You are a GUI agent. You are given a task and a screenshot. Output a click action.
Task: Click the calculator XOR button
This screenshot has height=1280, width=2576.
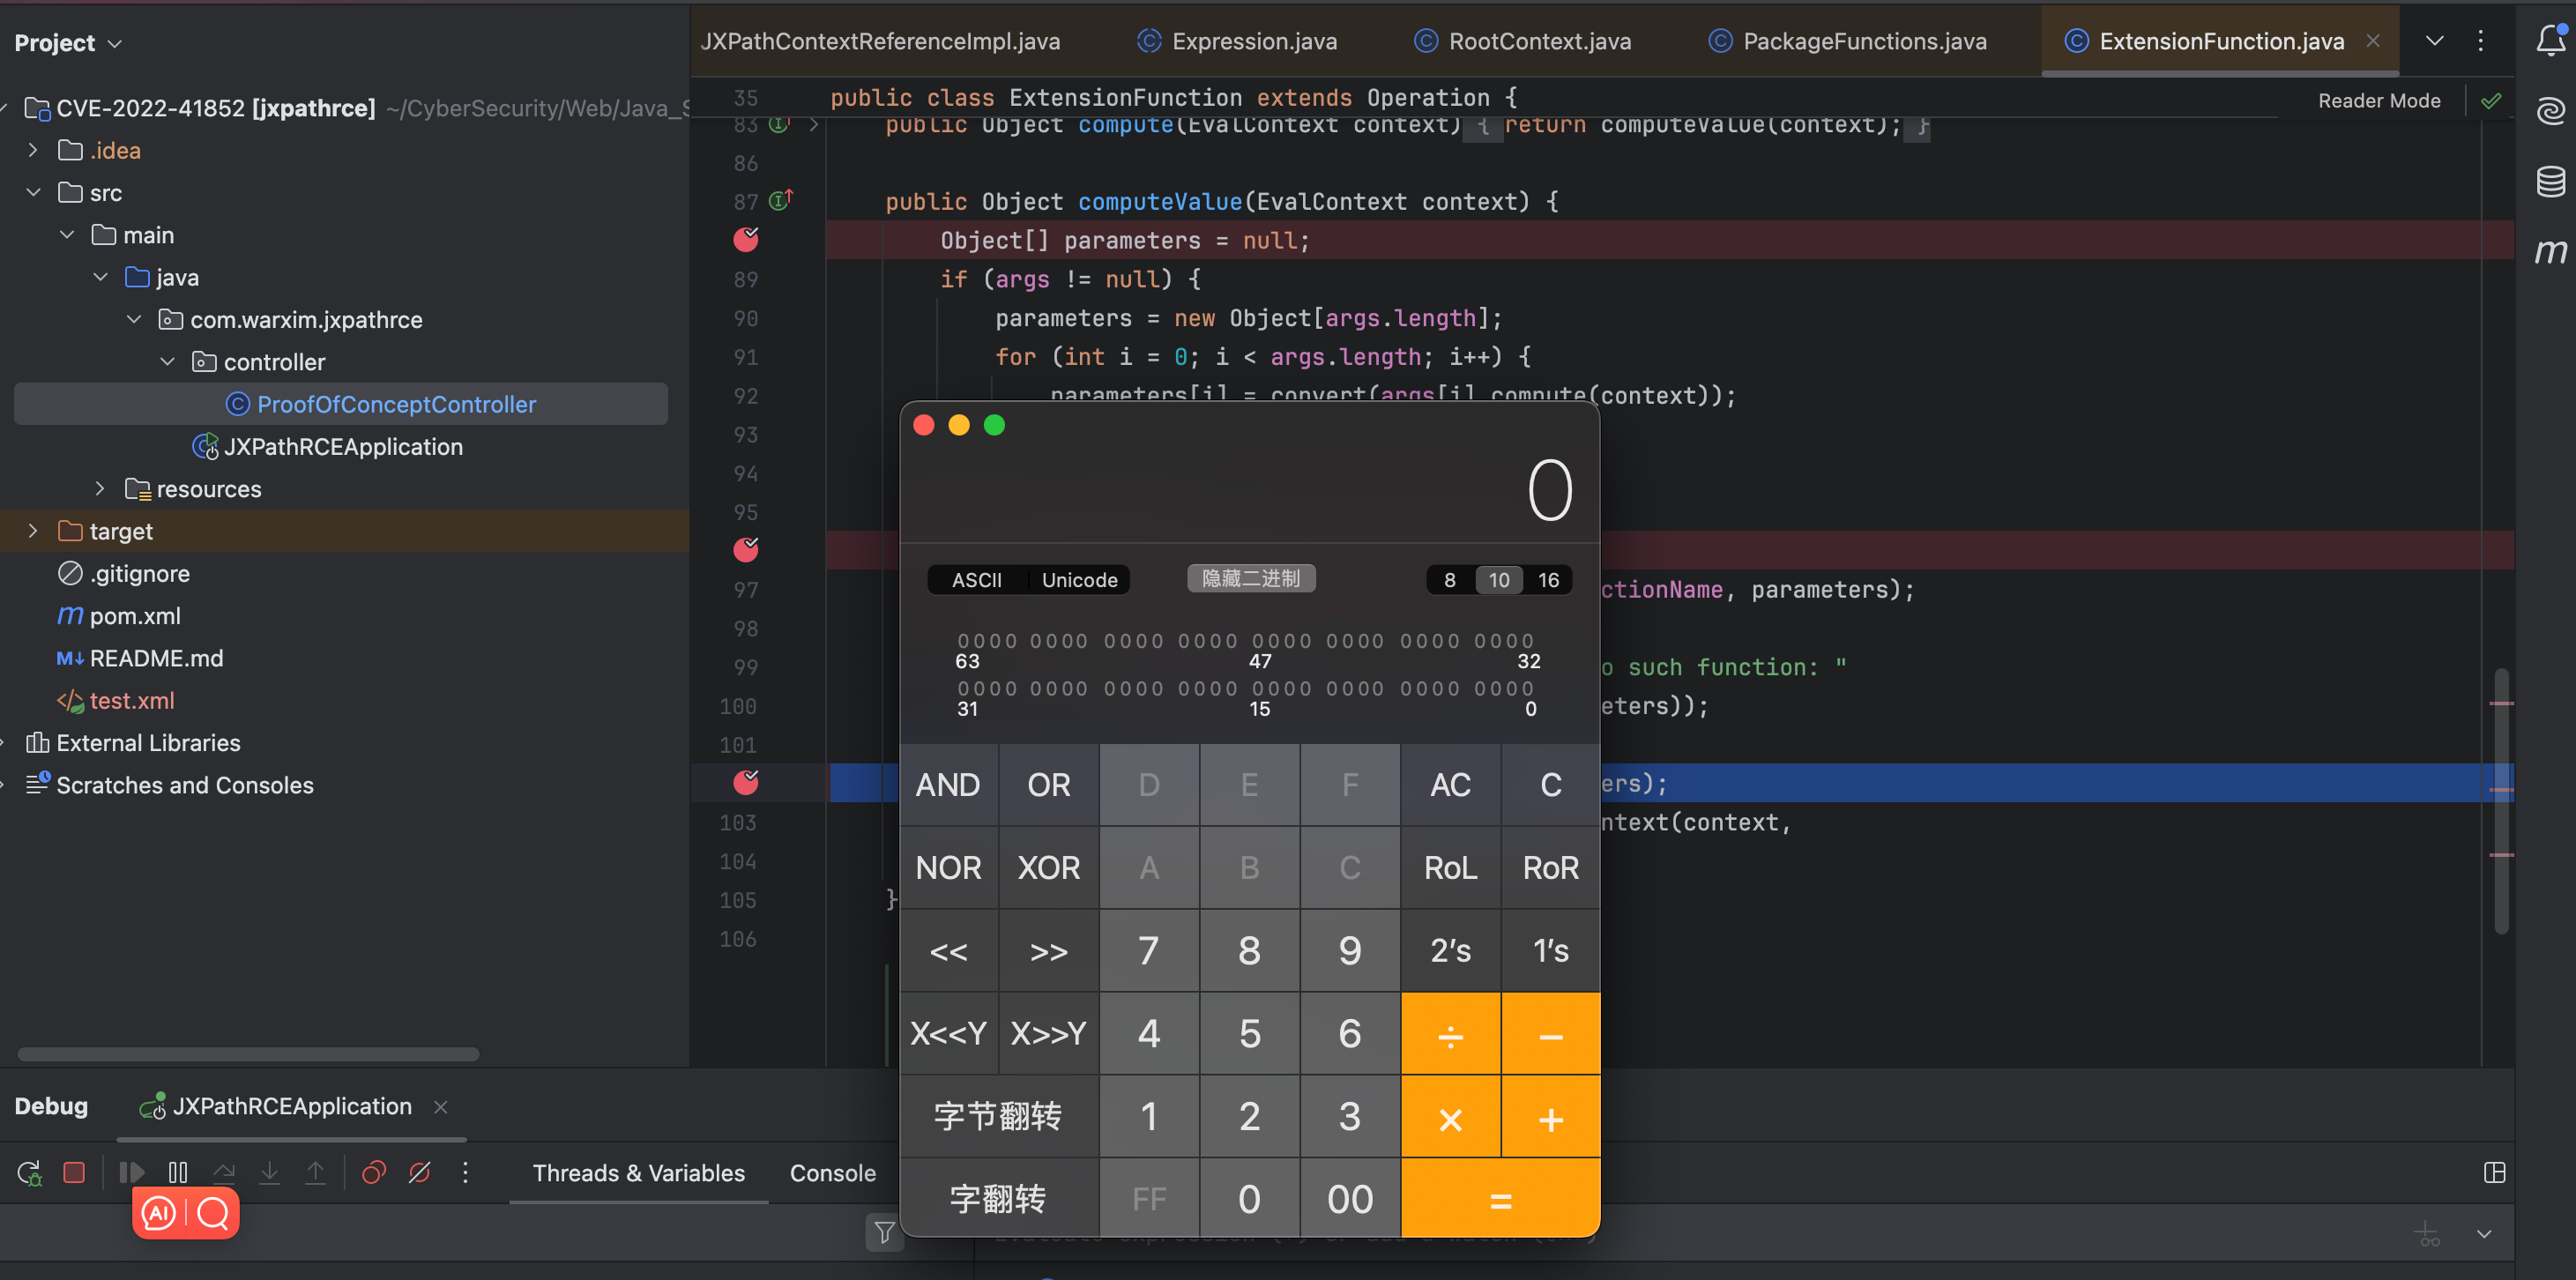pos(1048,868)
